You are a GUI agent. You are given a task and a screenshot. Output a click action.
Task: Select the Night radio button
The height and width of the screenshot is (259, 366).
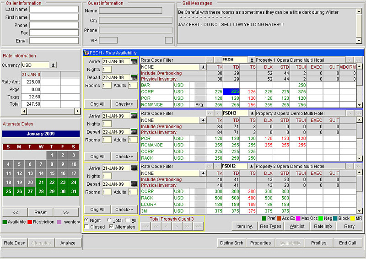pos(86,220)
